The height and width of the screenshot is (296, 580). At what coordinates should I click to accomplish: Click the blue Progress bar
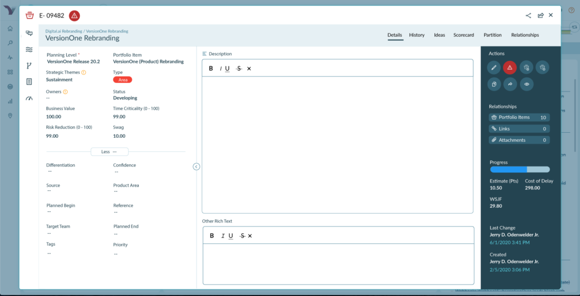coord(520,169)
